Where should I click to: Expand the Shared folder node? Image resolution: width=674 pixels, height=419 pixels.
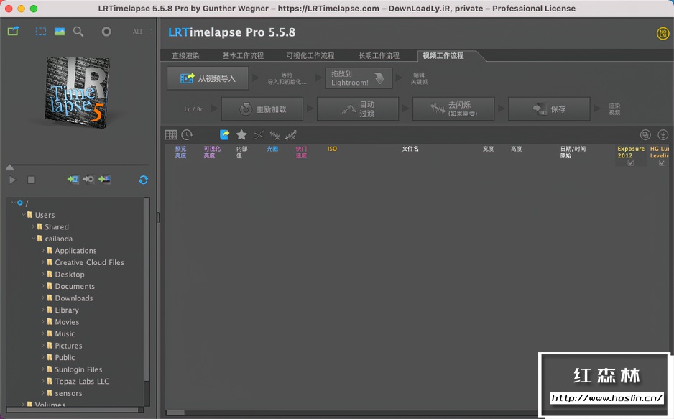pyautogui.click(x=33, y=226)
